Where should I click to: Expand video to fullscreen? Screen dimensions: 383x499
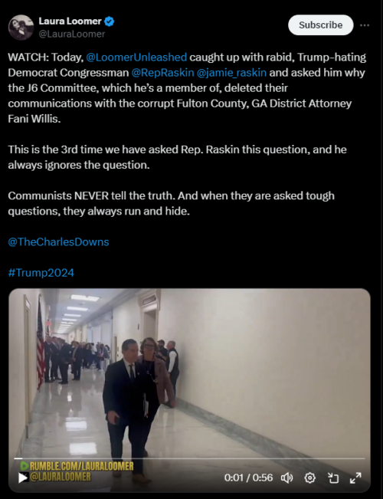355,478
